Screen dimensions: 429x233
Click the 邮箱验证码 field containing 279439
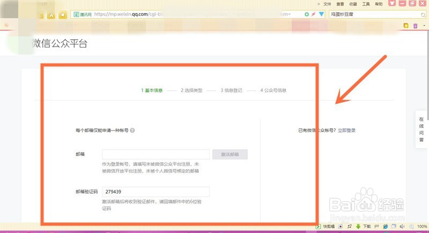tap(156, 192)
